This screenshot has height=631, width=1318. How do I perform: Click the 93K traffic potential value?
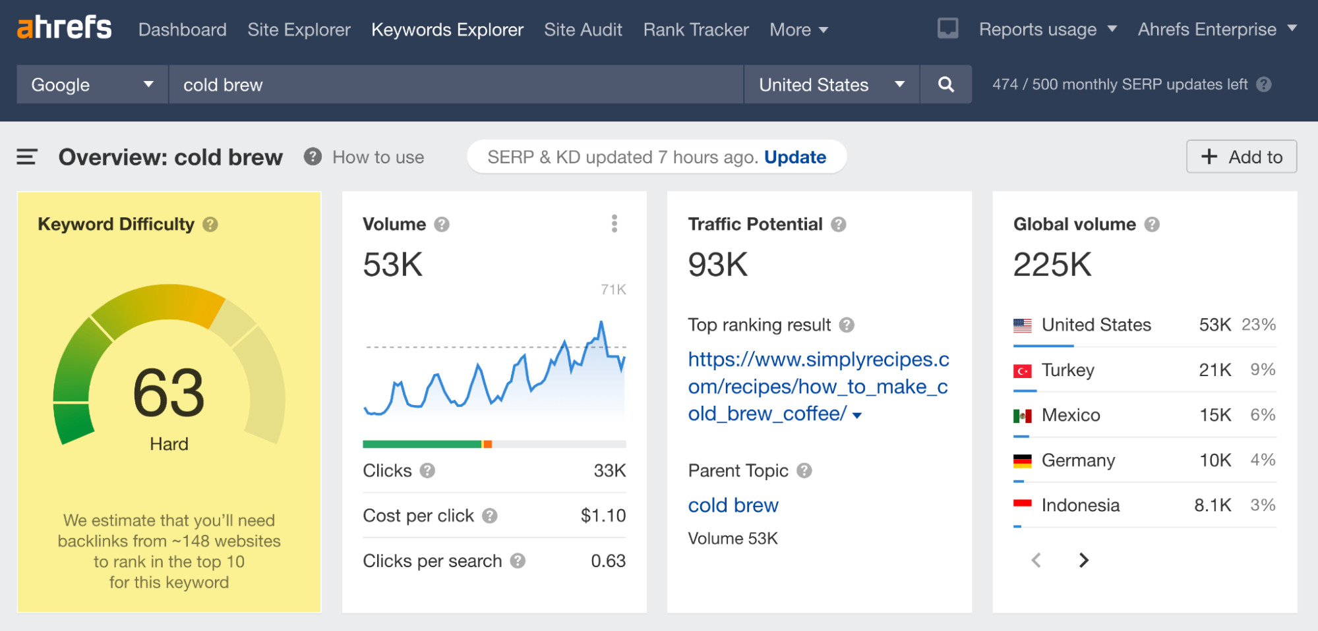[x=717, y=265]
